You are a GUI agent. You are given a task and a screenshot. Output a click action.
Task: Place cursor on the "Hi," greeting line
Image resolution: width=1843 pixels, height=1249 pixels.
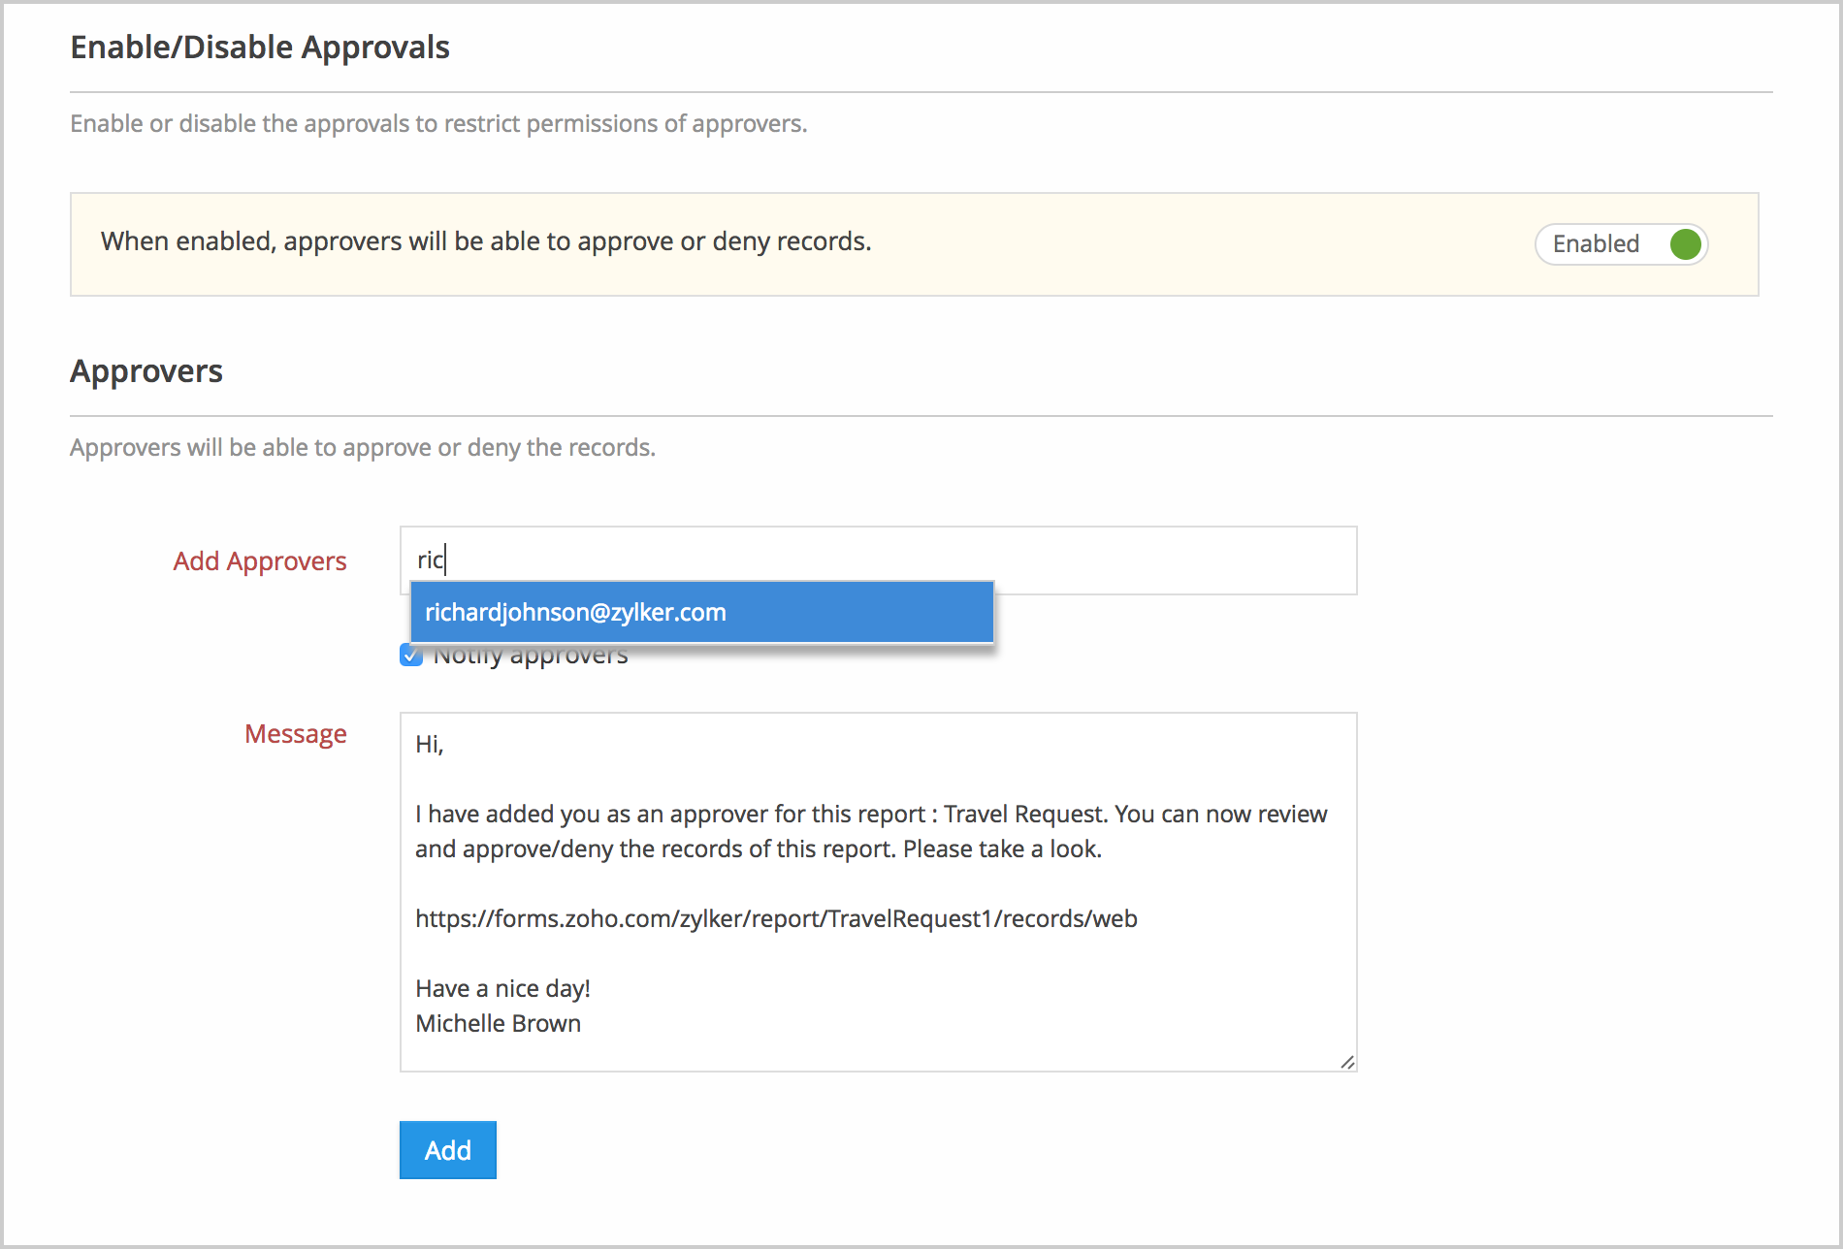[430, 745]
